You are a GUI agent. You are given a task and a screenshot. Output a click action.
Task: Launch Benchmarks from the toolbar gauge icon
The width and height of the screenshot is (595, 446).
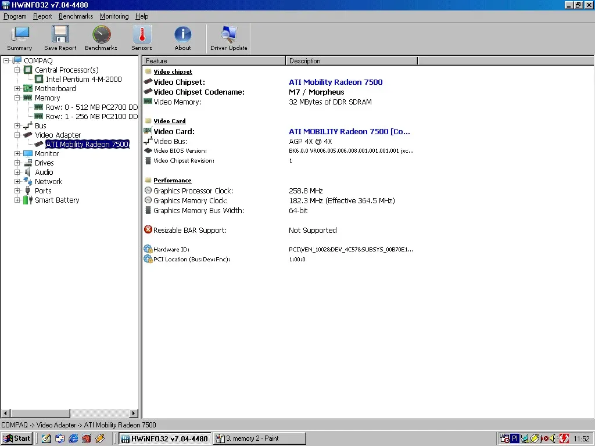click(101, 34)
